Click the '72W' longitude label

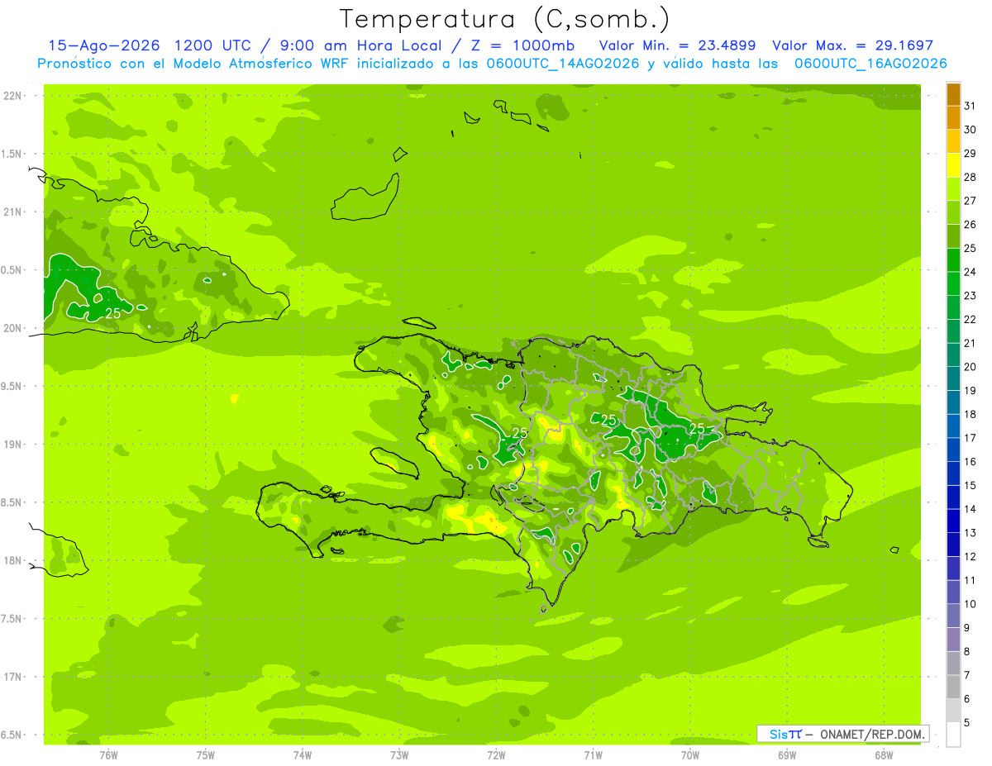click(x=496, y=755)
